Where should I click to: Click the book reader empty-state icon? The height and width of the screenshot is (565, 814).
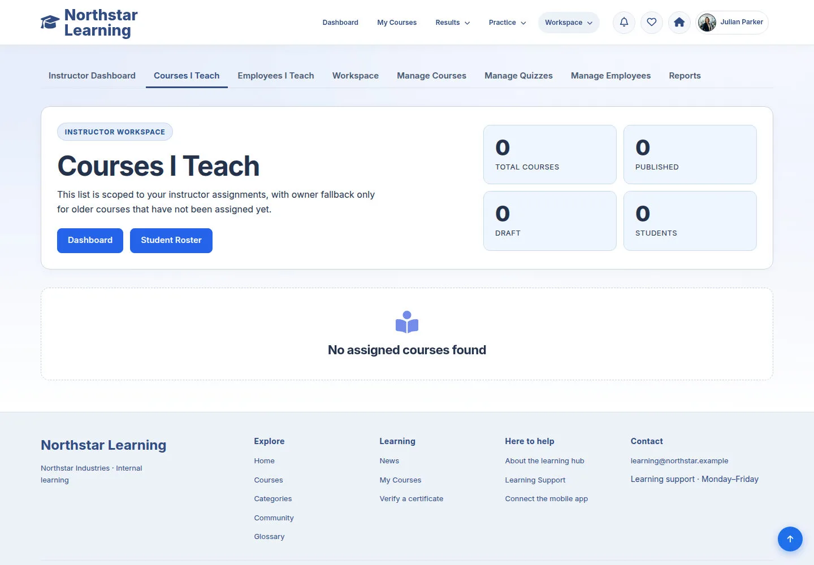(x=407, y=322)
